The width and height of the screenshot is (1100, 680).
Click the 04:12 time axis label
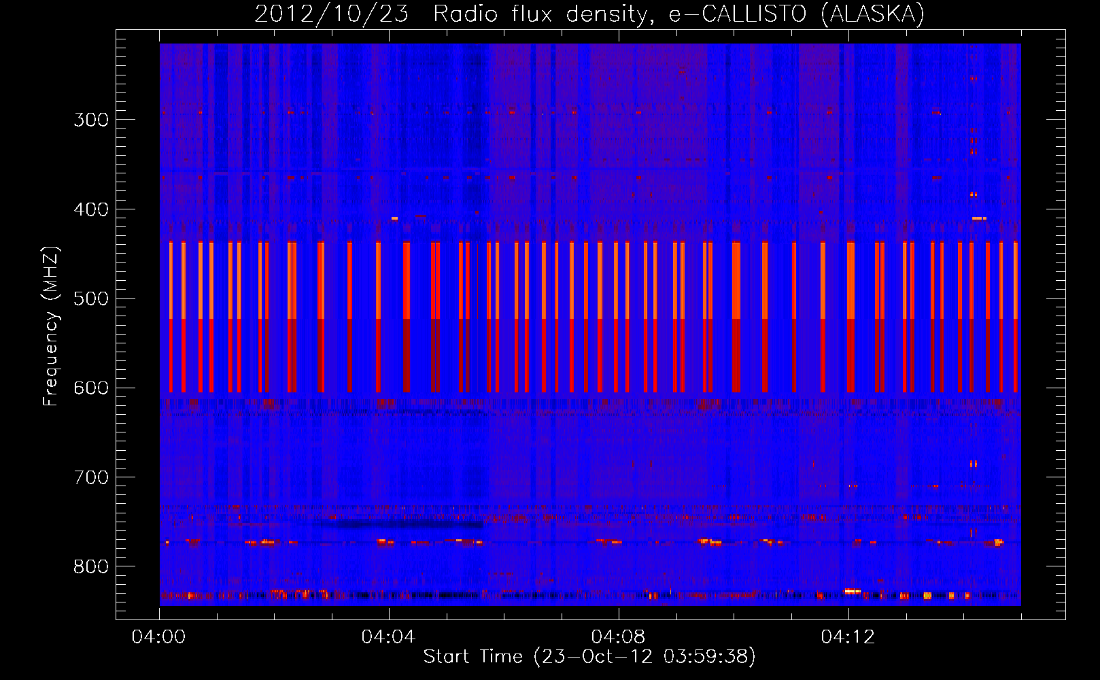coord(848,636)
